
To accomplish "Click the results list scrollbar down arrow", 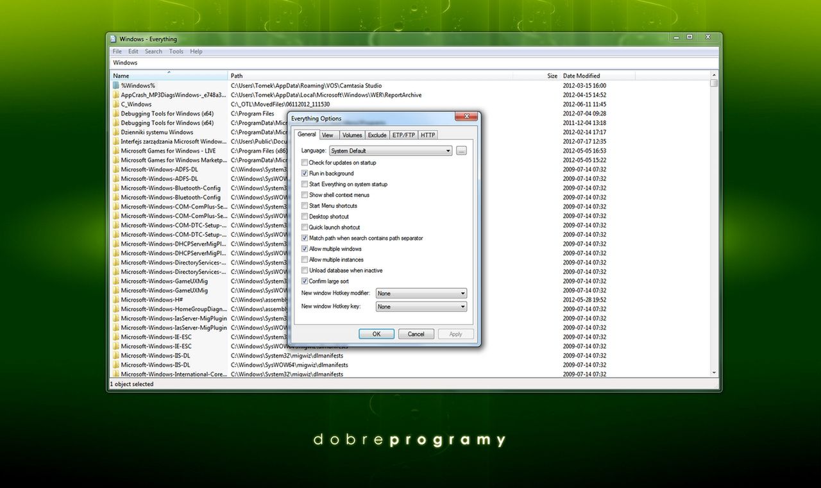I will [714, 373].
